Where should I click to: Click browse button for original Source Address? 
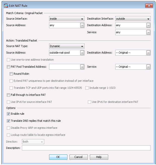coord(82,25)
